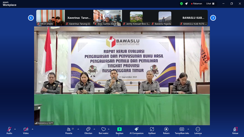Expand caption options arrow beside Tampilkan teks
Image resolution: width=244 pixels, height=137 pixels.
point(188,129)
